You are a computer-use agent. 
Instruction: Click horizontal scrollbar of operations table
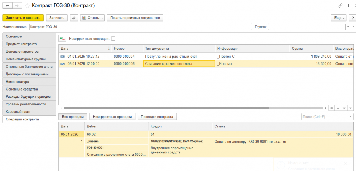(167, 108)
